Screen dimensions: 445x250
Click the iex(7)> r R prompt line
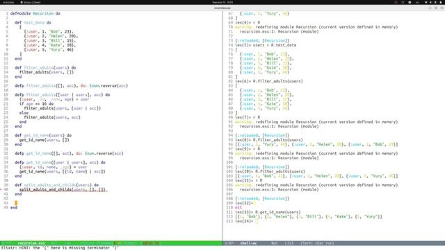coord(248,117)
